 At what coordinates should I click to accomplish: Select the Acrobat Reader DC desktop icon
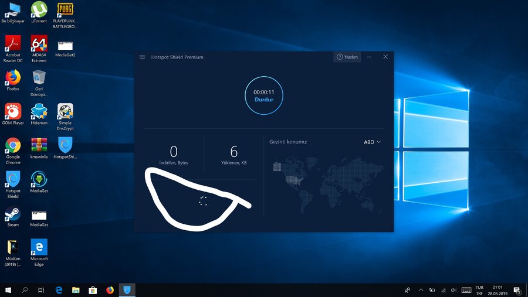[13, 49]
